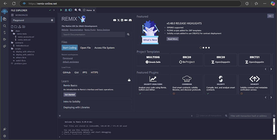
Task: Open the Remix Discord icon
Action: (130, 20)
